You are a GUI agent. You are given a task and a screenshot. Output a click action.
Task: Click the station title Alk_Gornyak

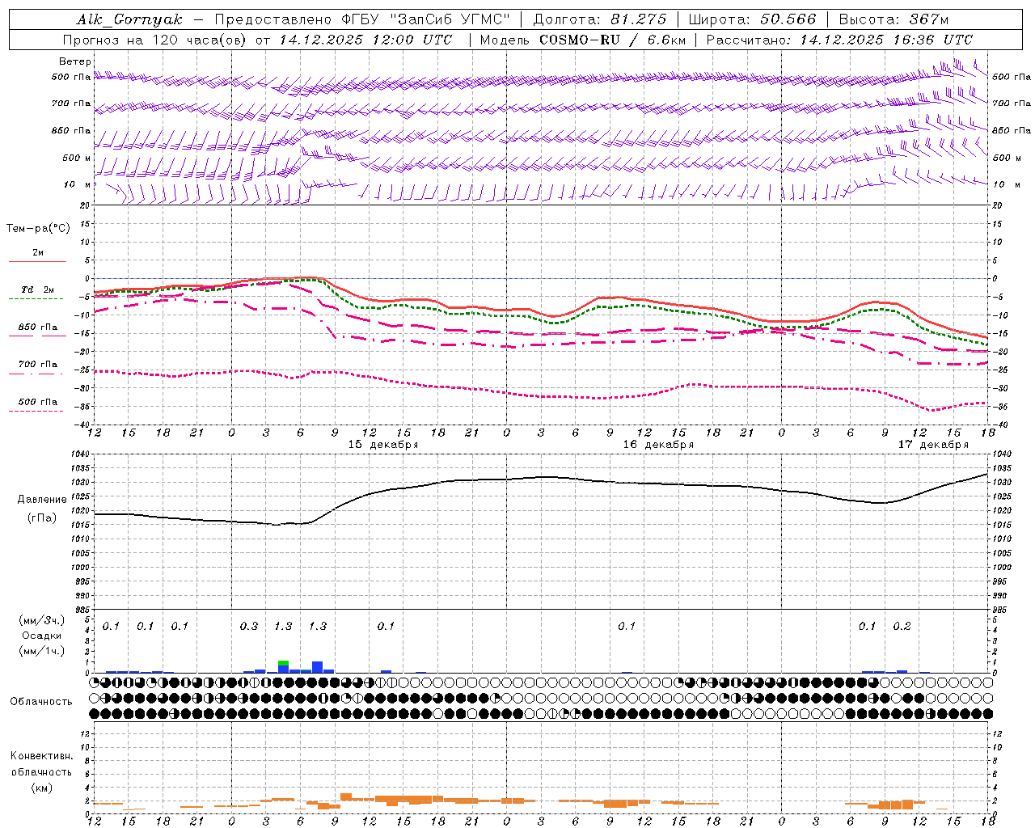(x=130, y=19)
